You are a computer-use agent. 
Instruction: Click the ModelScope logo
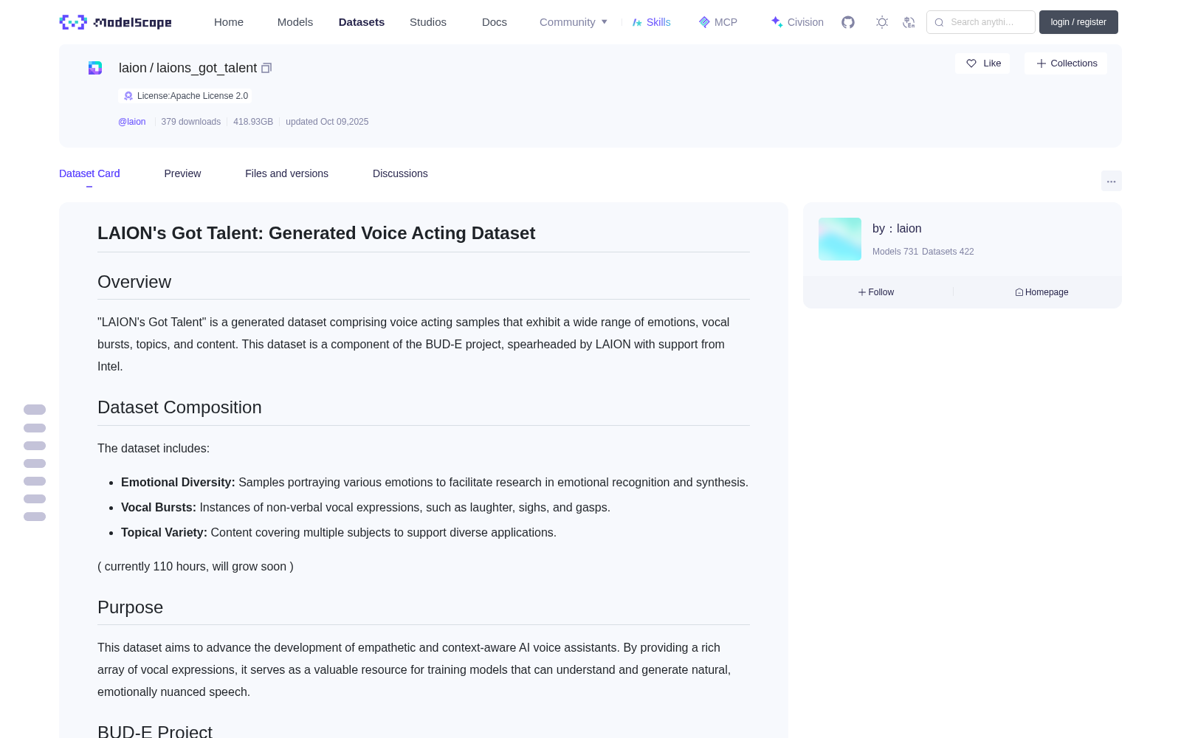pyautogui.click(x=116, y=22)
